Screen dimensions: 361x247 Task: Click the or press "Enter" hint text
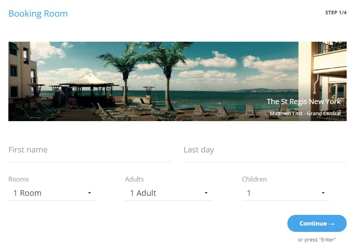[x=317, y=239]
